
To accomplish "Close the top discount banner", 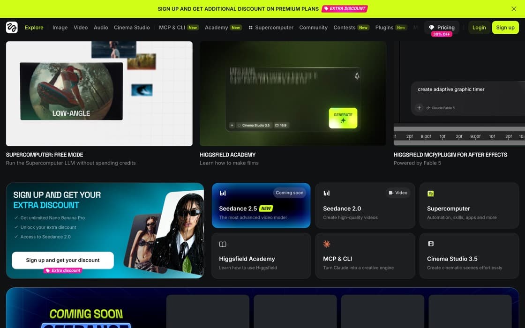I will [514, 9].
